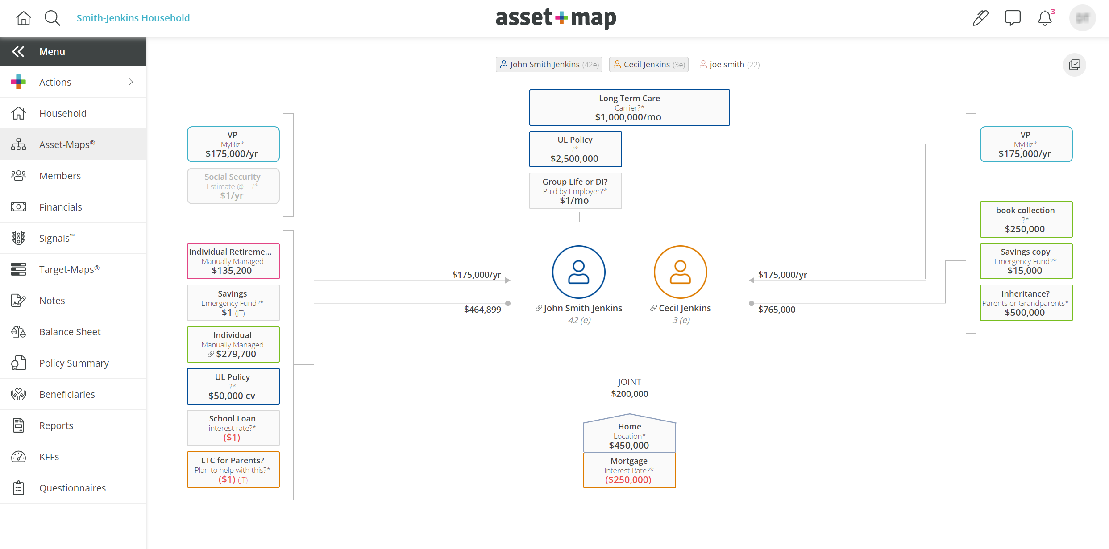The image size is (1109, 549).
Task: Click the Home icon at top left
Action: pyautogui.click(x=23, y=18)
